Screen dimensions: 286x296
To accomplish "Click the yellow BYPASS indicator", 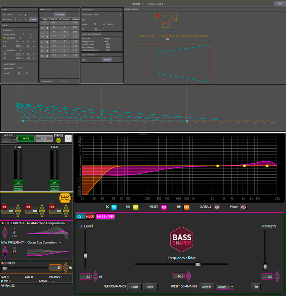I will tap(59, 140).
